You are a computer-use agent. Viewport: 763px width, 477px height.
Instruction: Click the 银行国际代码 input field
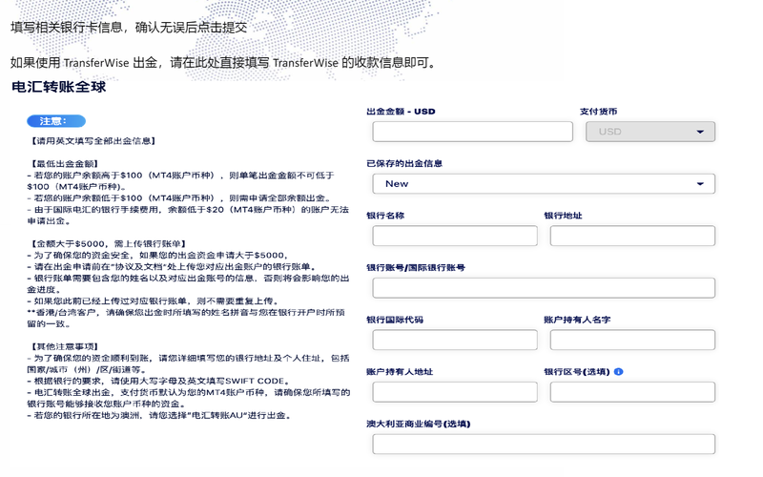(x=455, y=341)
